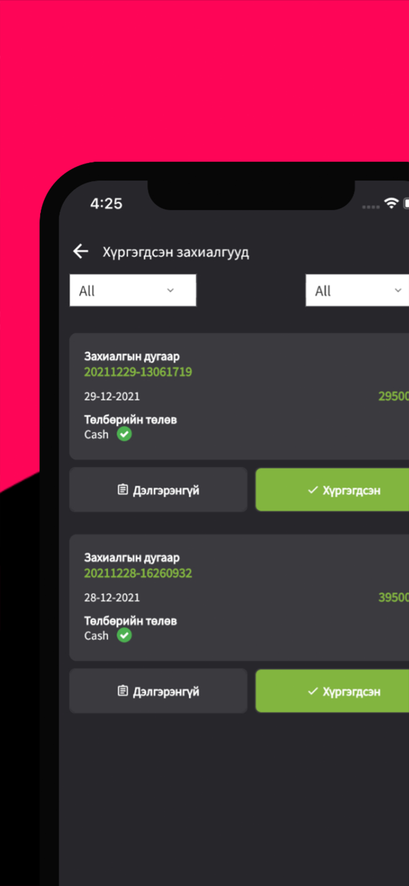Screen dimensions: 409x886
Task: Tap the back arrow icon
Action: tap(81, 251)
